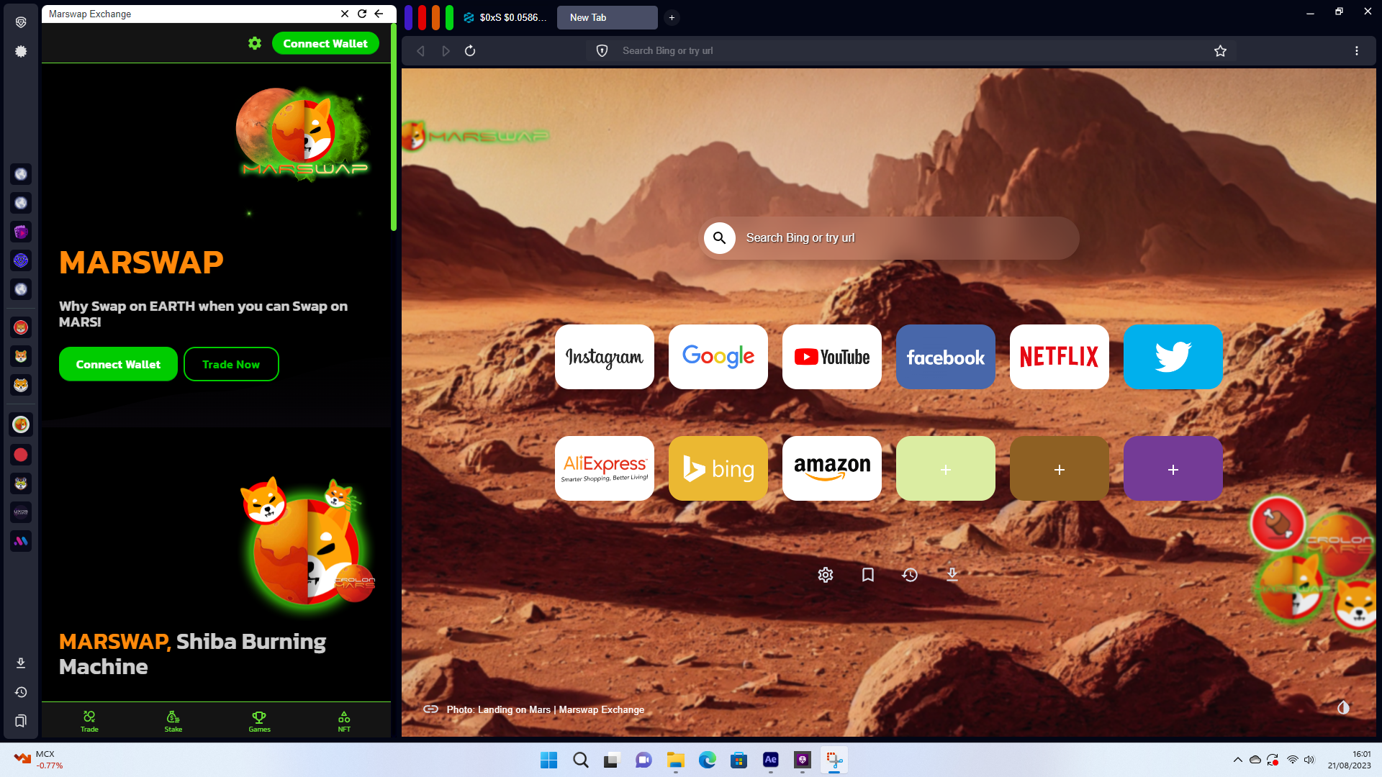The width and height of the screenshot is (1382, 777).
Task: Open the browser three-dot menu
Action: point(1357,51)
